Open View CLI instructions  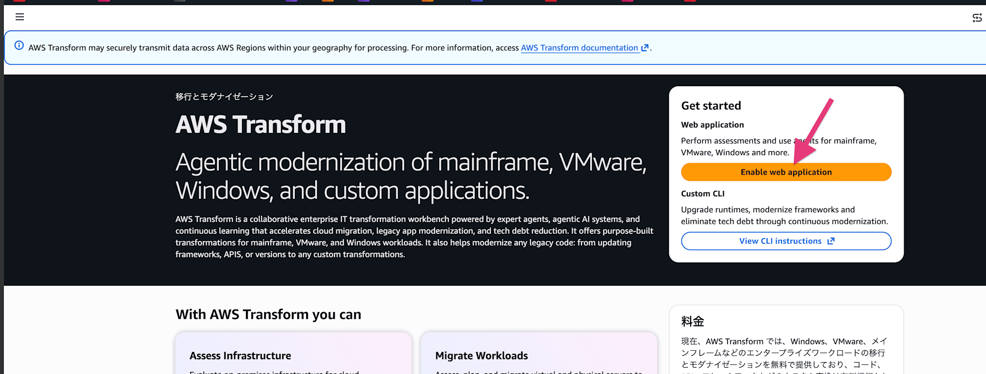(x=786, y=241)
